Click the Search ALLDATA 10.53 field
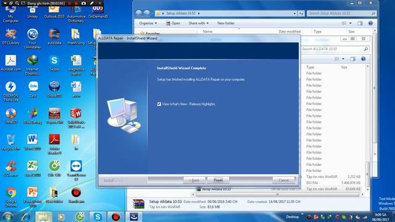The height and width of the screenshot is (222, 395). point(335,49)
